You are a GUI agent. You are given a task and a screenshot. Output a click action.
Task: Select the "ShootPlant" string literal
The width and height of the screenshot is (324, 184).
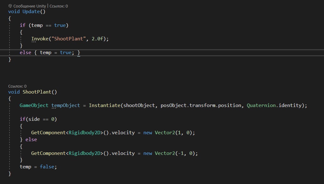tap(69, 39)
